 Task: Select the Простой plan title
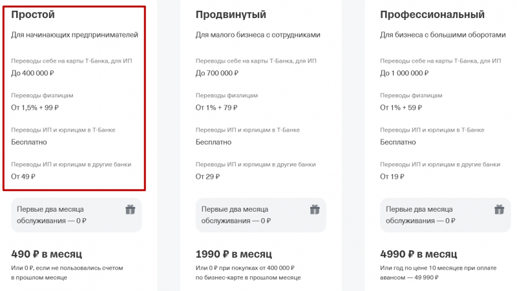click(x=33, y=15)
